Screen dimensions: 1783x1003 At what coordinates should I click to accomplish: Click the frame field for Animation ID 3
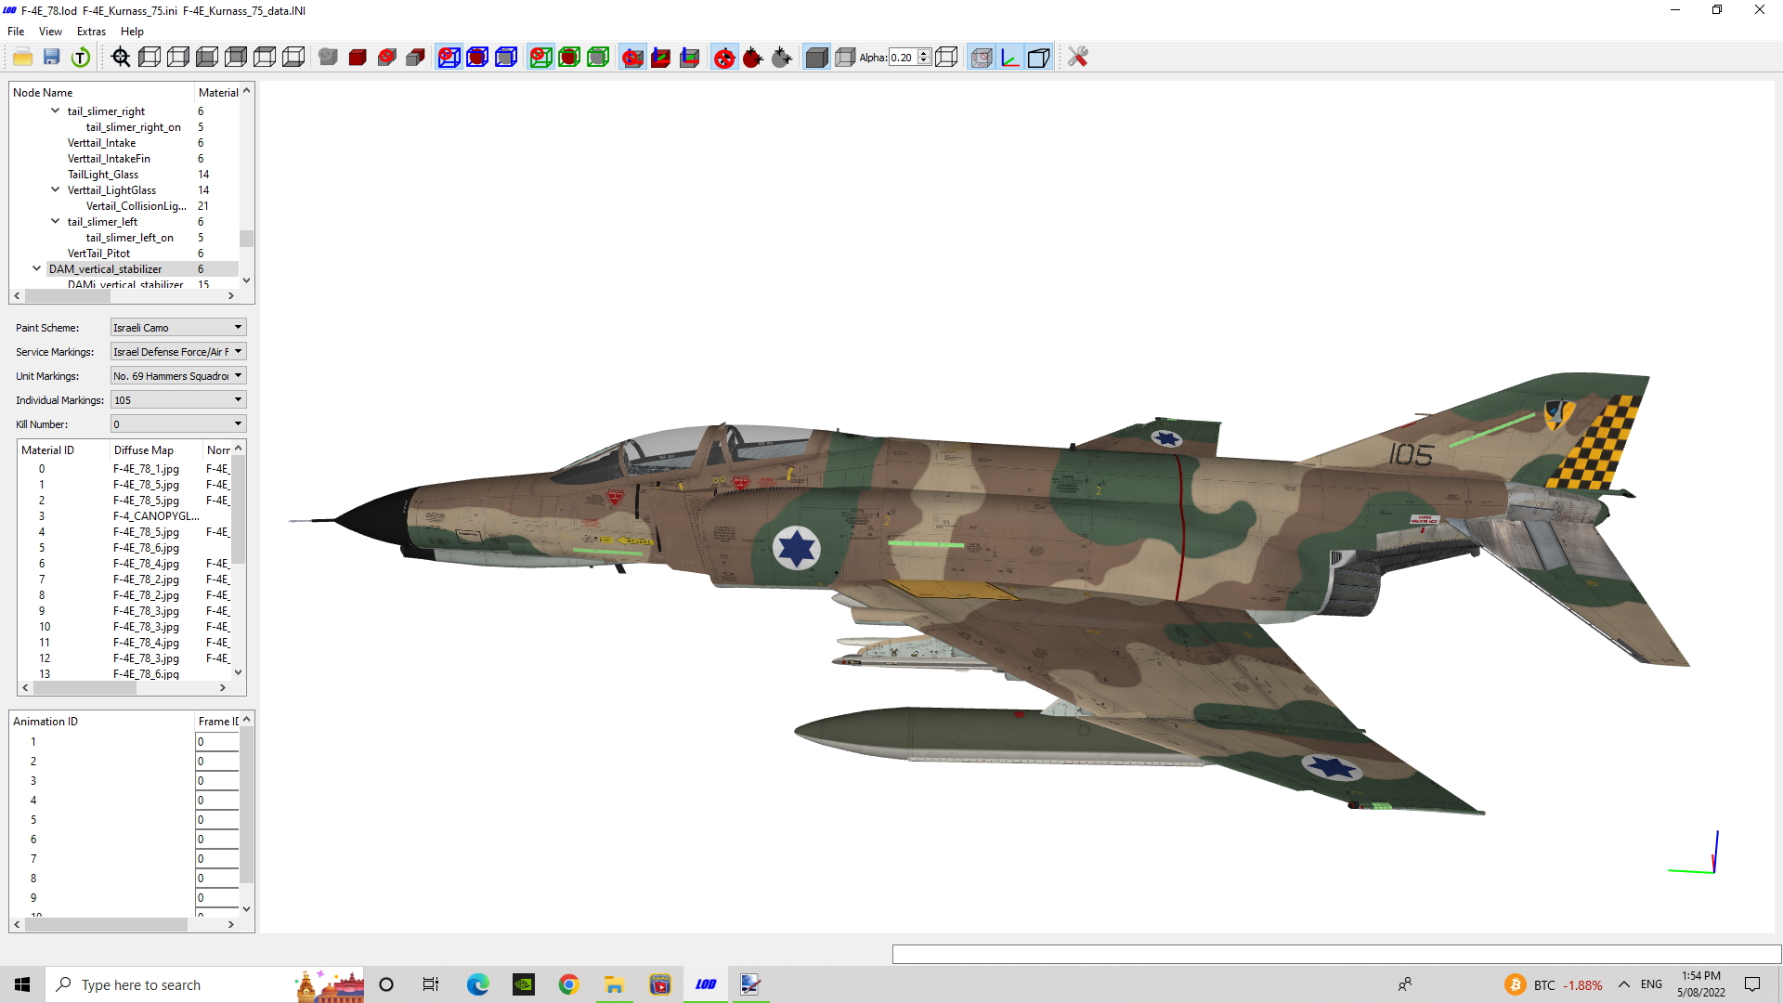click(x=217, y=781)
